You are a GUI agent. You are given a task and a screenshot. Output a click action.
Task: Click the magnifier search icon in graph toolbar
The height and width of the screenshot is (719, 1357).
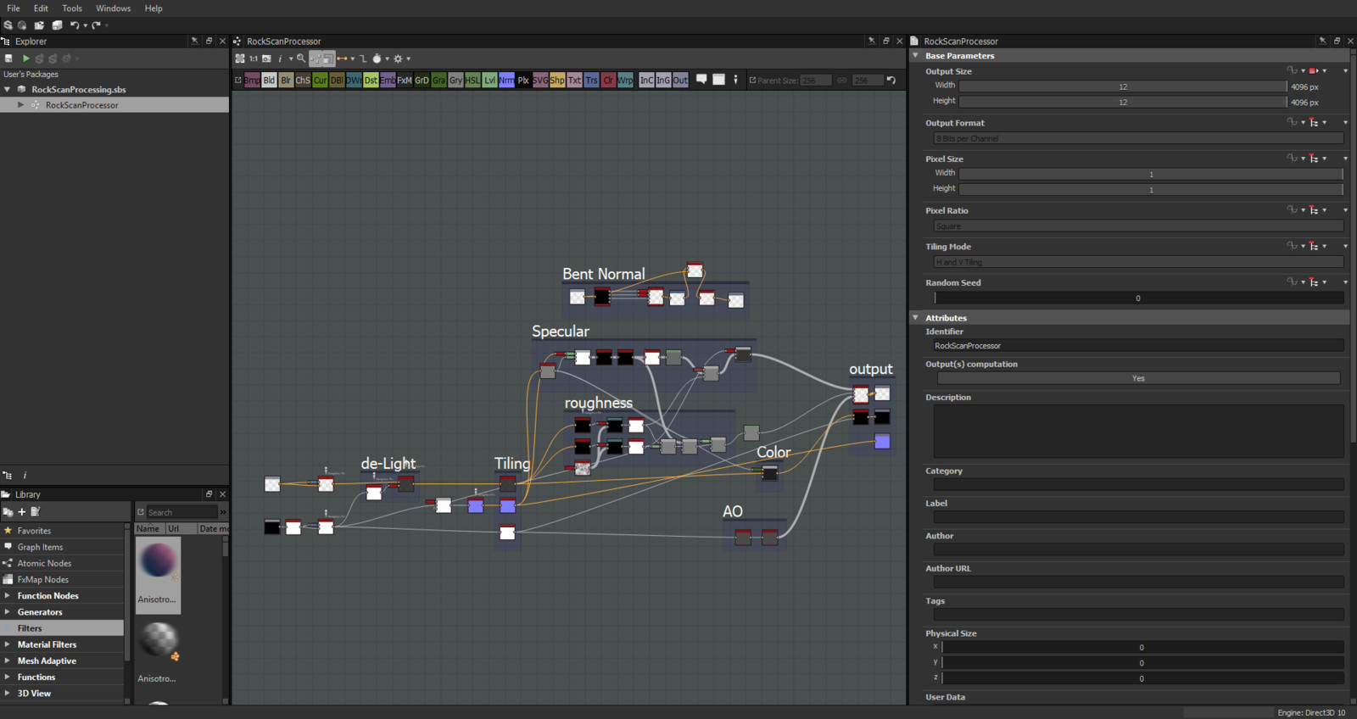pos(301,58)
